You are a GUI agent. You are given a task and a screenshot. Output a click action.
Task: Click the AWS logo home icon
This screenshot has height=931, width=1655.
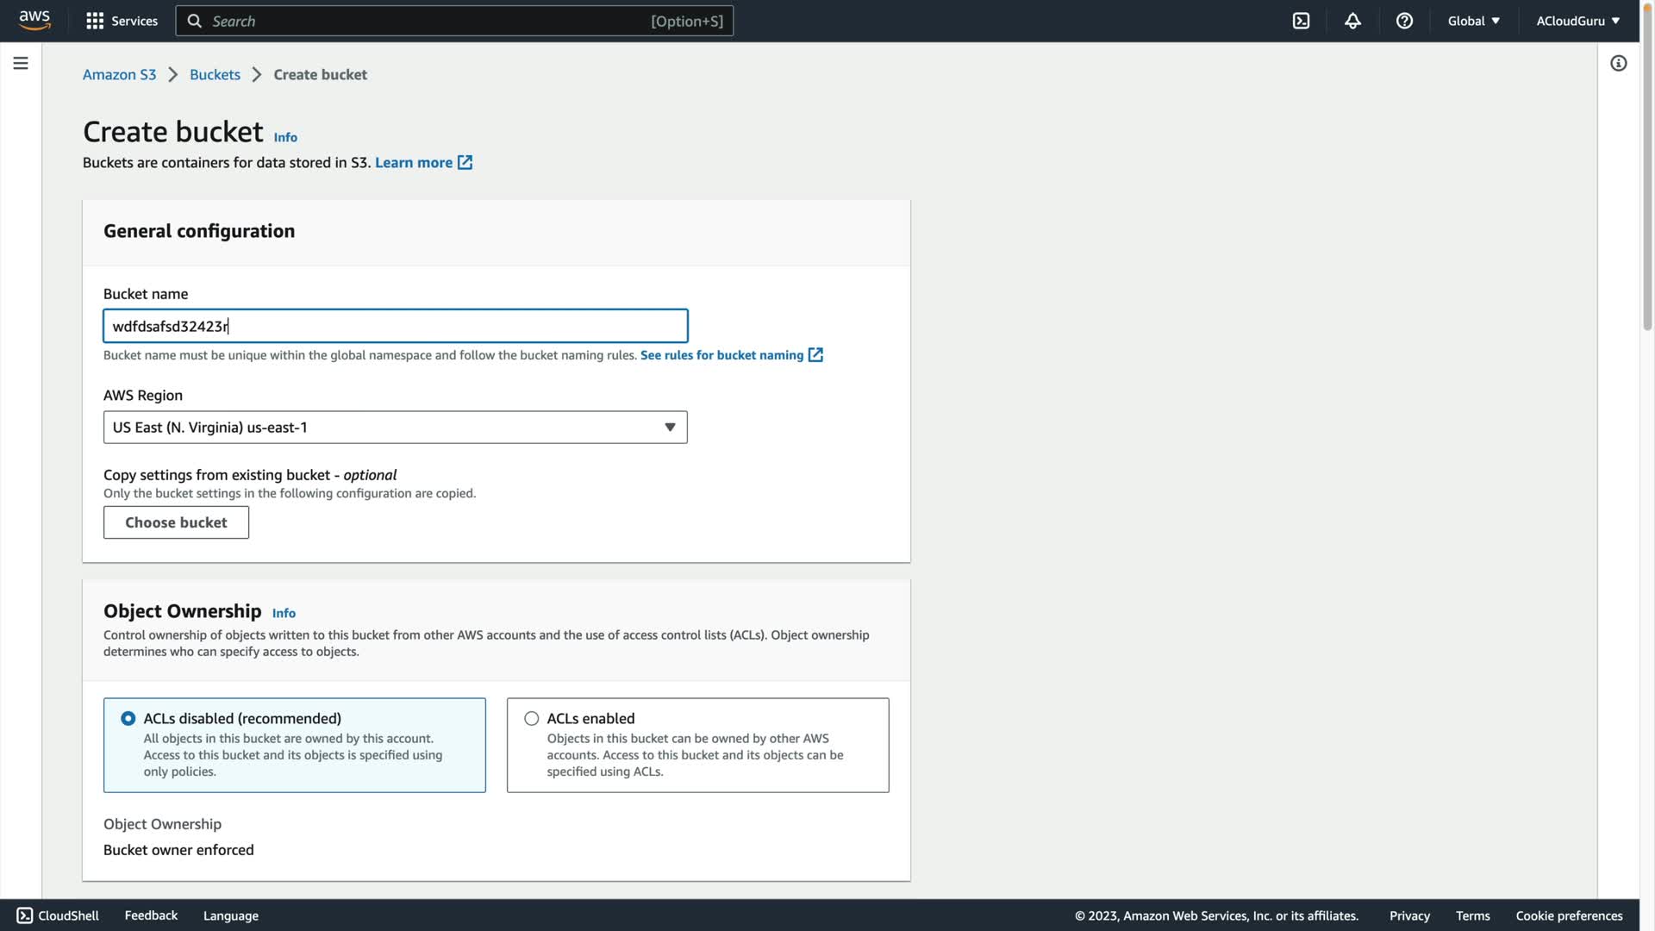pyautogui.click(x=34, y=21)
